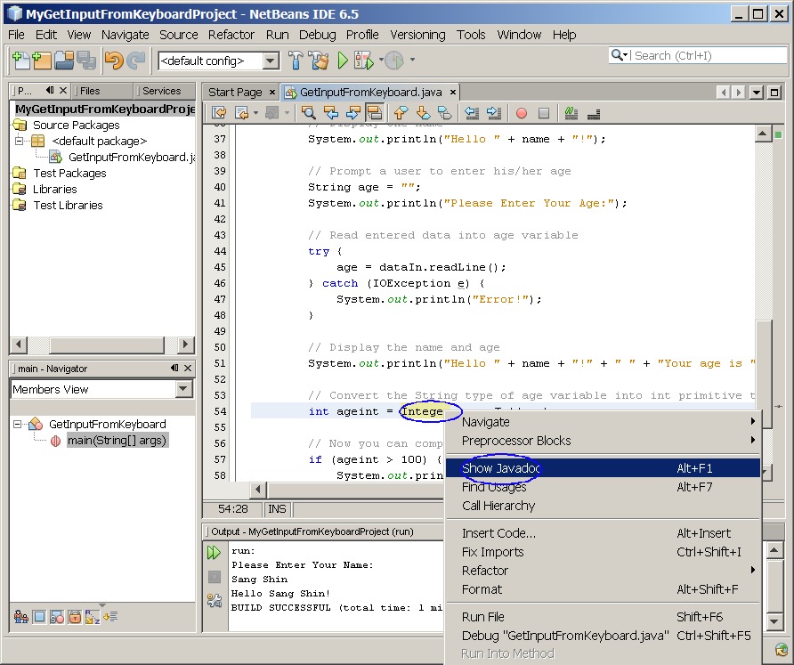This screenshot has width=794, height=665.
Task: Collapse the default package tree node
Action: pos(19,141)
